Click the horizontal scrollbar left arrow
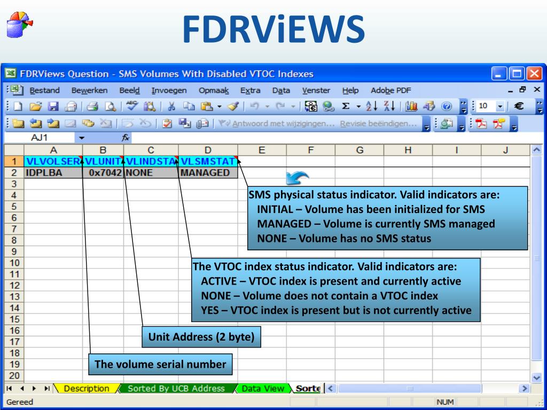Image resolution: width=547 pixels, height=410 pixels. [x=331, y=389]
